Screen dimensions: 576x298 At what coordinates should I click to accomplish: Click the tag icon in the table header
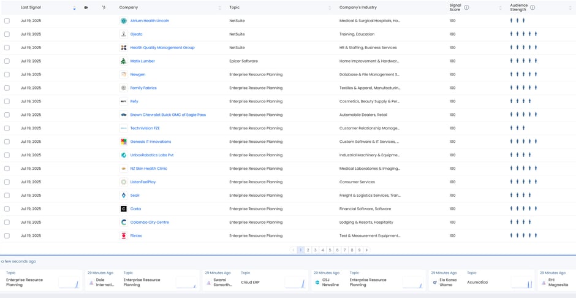[x=86, y=7]
